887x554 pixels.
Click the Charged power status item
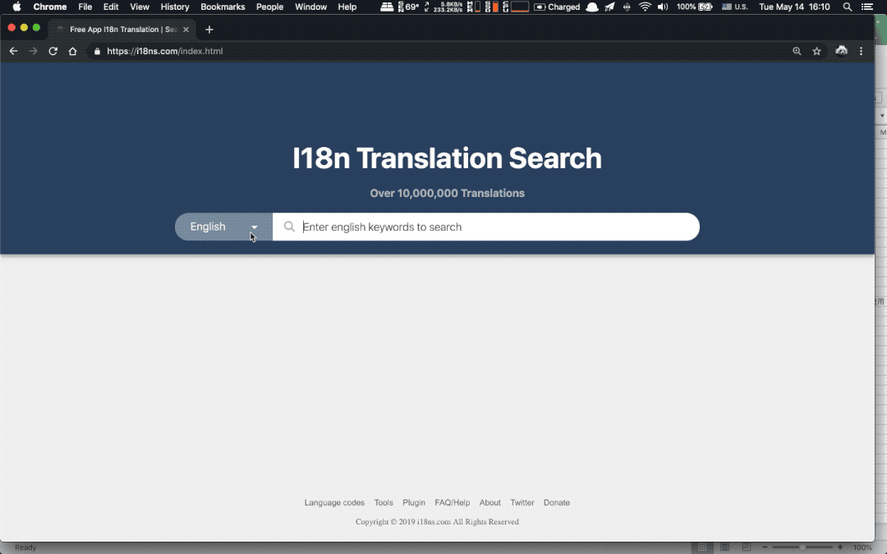557,7
